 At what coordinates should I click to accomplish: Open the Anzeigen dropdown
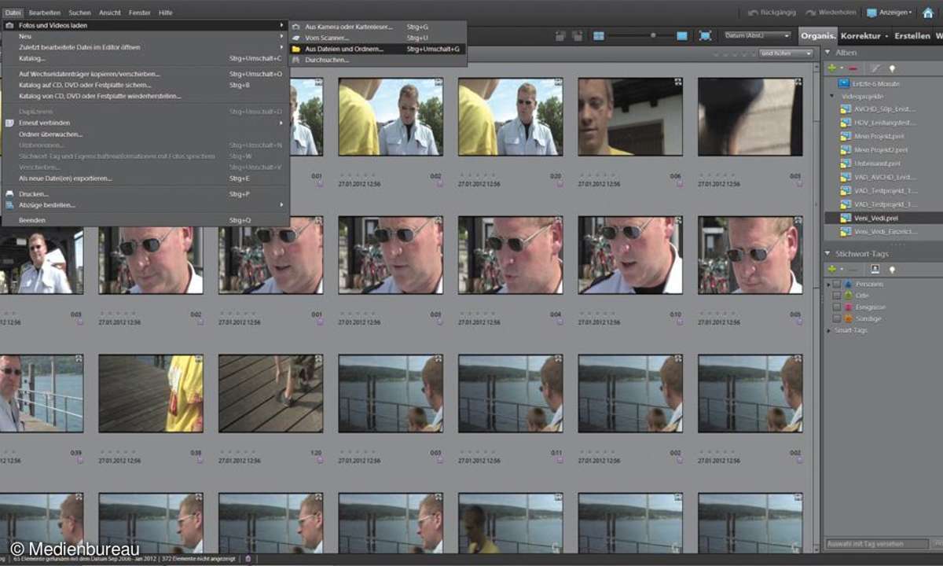pyautogui.click(x=890, y=13)
